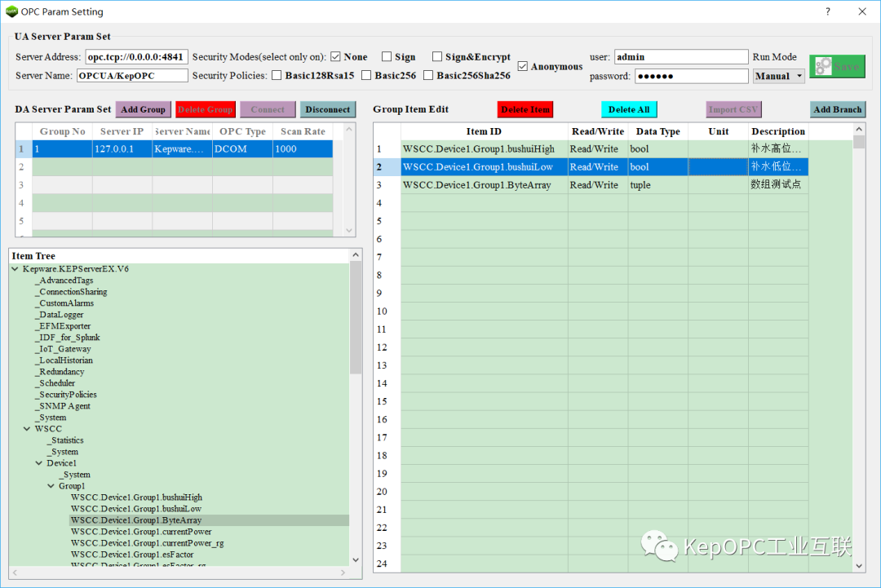Viewport: 881px width, 588px height.
Task: Select _Scheduler in item tree
Action: pyautogui.click(x=55, y=383)
